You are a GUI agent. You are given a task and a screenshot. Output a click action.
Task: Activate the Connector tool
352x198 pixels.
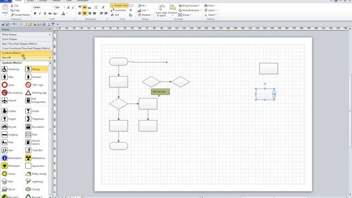click(x=118, y=10)
